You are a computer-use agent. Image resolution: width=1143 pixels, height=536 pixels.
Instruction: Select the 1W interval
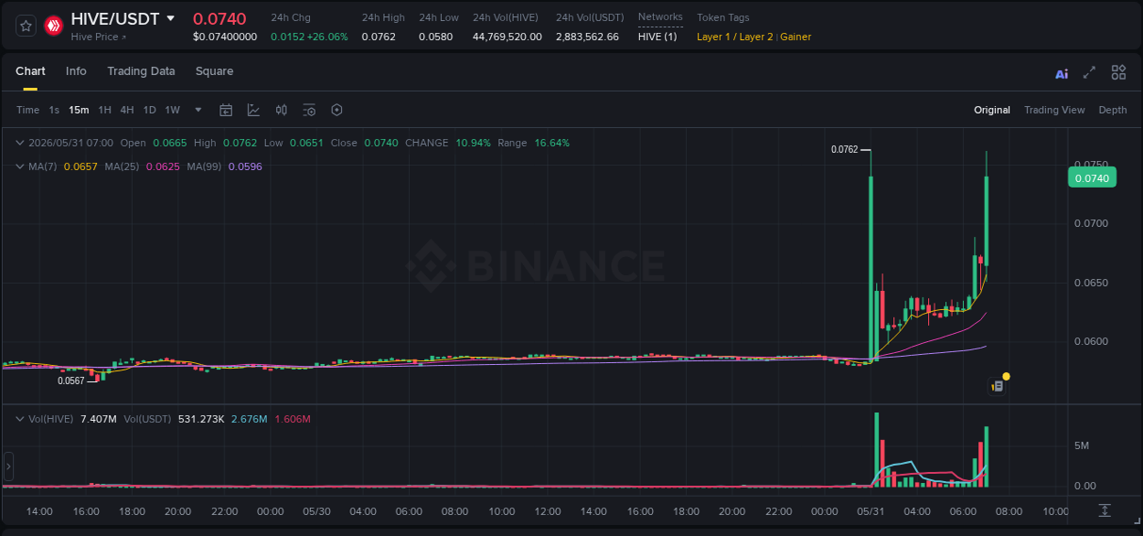tap(172, 110)
